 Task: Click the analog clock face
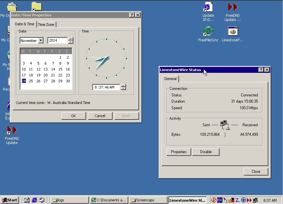pyautogui.click(x=106, y=58)
